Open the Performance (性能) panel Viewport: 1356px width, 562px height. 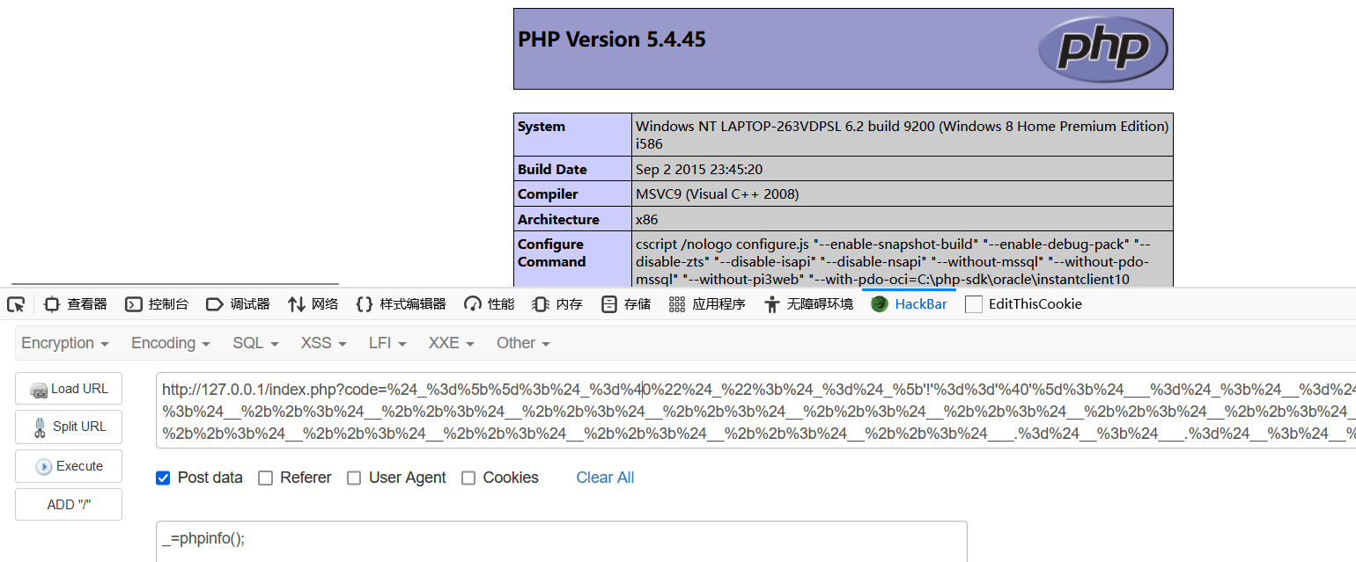point(490,304)
